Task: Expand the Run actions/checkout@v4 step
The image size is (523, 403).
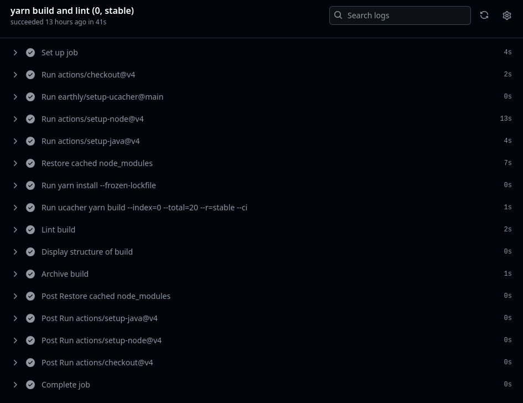Action: (x=15, y=75)
